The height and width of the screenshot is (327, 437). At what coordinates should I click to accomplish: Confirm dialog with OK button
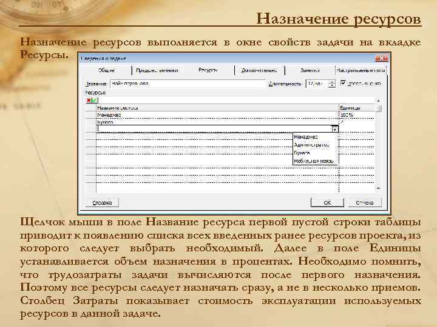327,203
